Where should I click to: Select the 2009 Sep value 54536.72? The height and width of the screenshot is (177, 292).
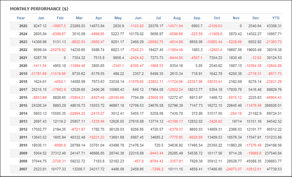pyautogui.click(x=194, y=153)
